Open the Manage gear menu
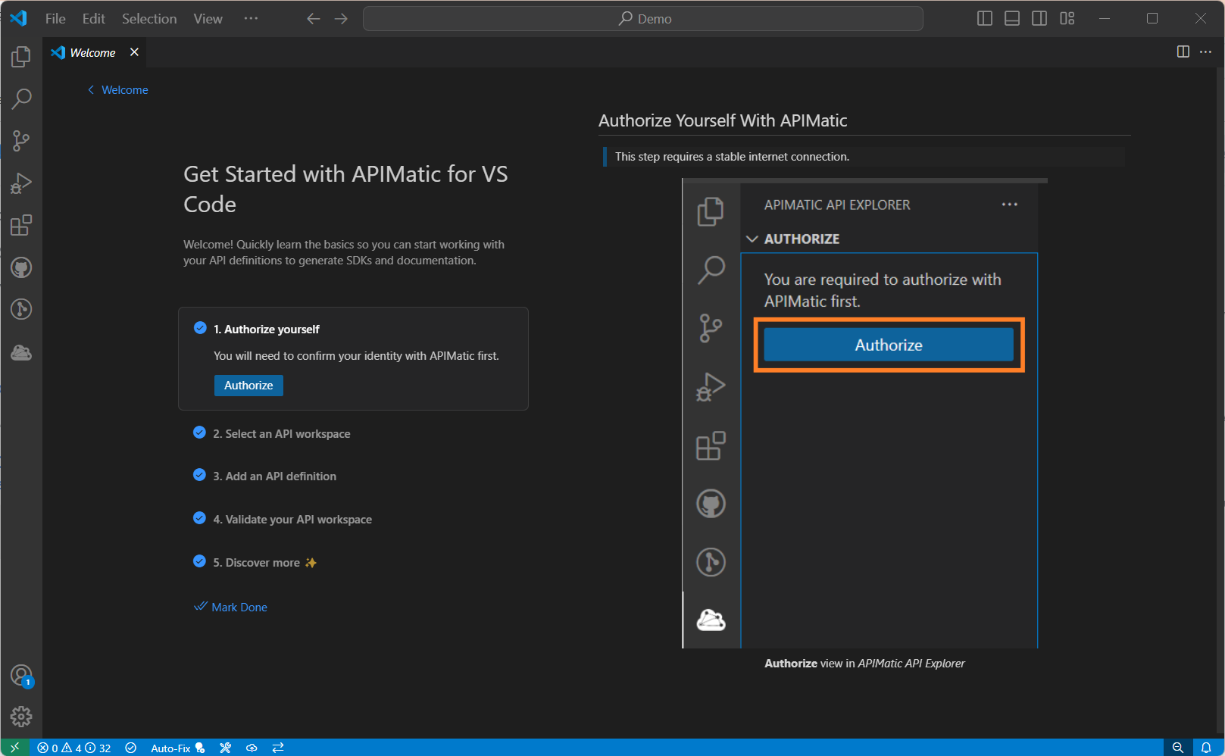The image size is (1225, 756). pyautogui.click(x=21, y=716)
